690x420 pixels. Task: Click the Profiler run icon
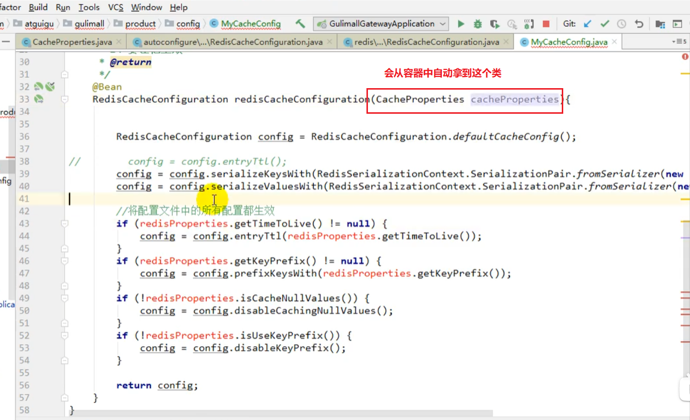(512, 24)
